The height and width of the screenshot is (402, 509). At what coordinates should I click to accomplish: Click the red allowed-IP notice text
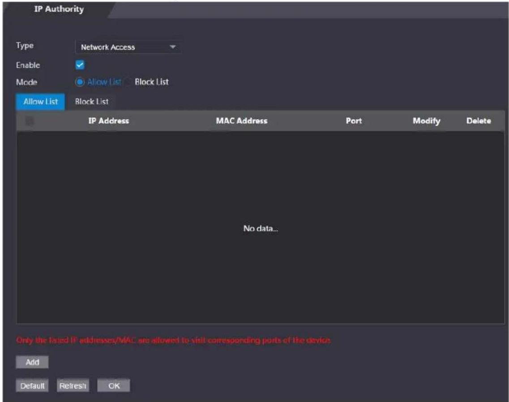(x=174, y=340)
